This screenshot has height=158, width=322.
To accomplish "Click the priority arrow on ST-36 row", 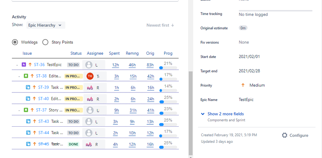I will [30, 65].
